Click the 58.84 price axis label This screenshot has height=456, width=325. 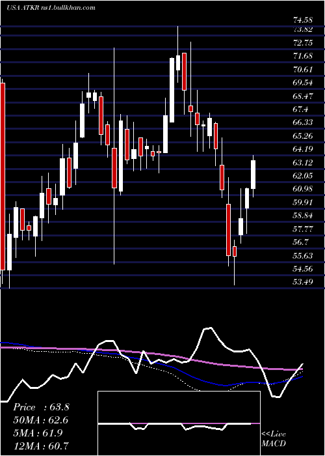coord(303,216)
